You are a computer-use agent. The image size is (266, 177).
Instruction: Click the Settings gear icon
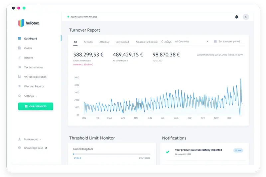(20, 96)
